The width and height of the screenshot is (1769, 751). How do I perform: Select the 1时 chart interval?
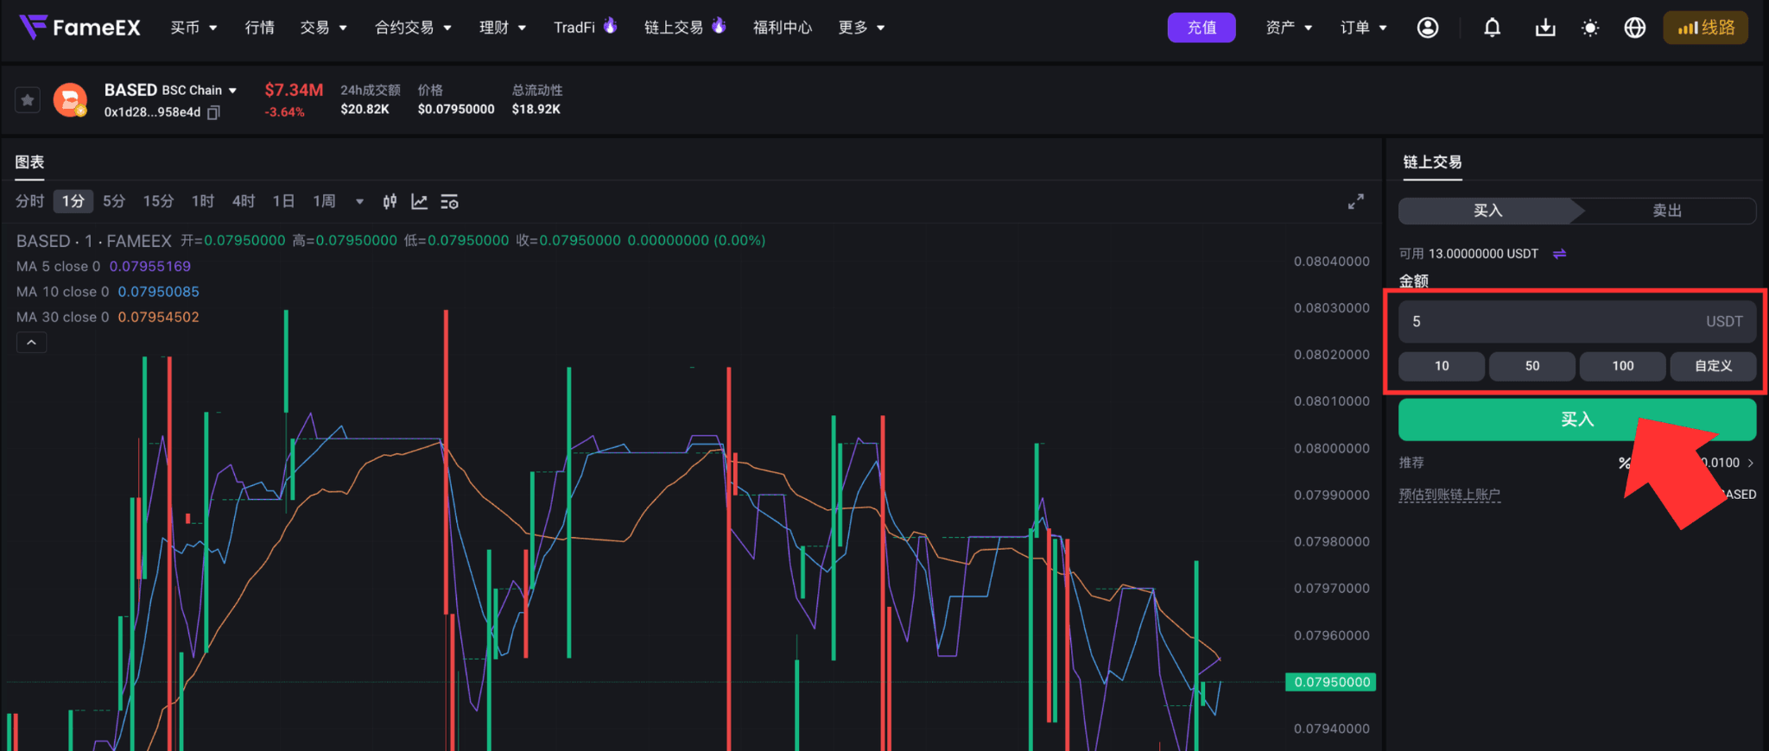point(203,201)
